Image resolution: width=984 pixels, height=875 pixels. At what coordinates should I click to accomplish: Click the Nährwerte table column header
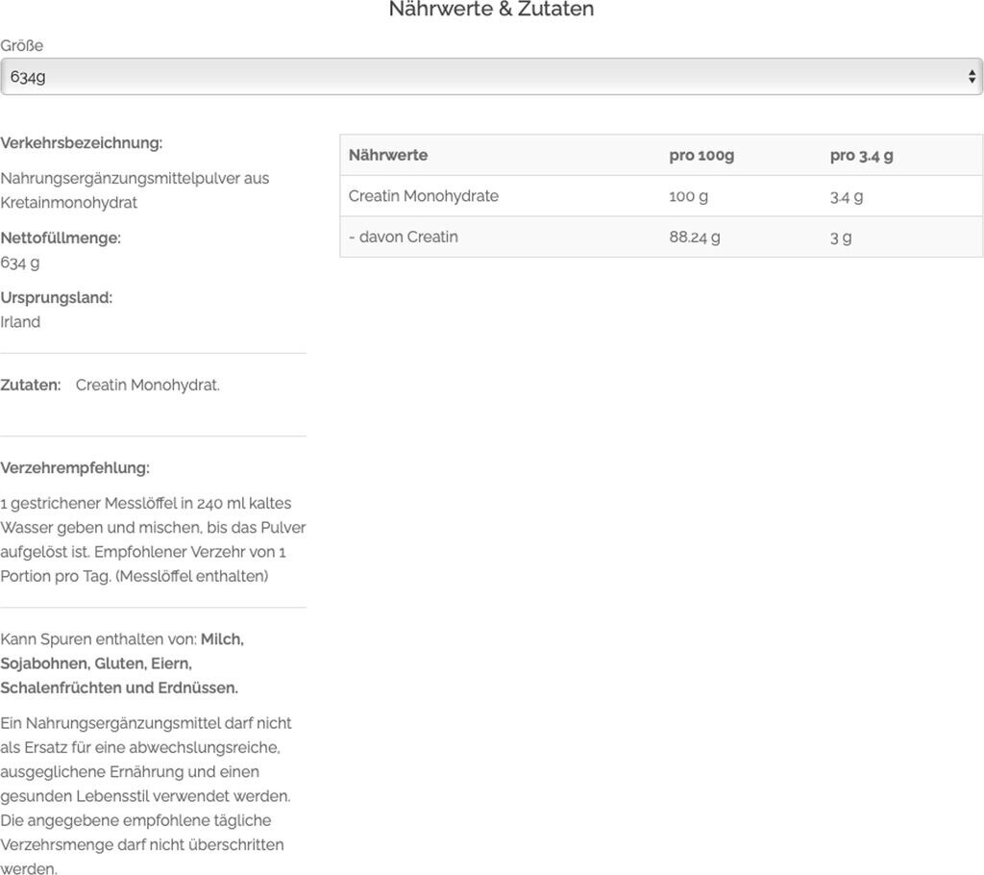click(388, 155)
